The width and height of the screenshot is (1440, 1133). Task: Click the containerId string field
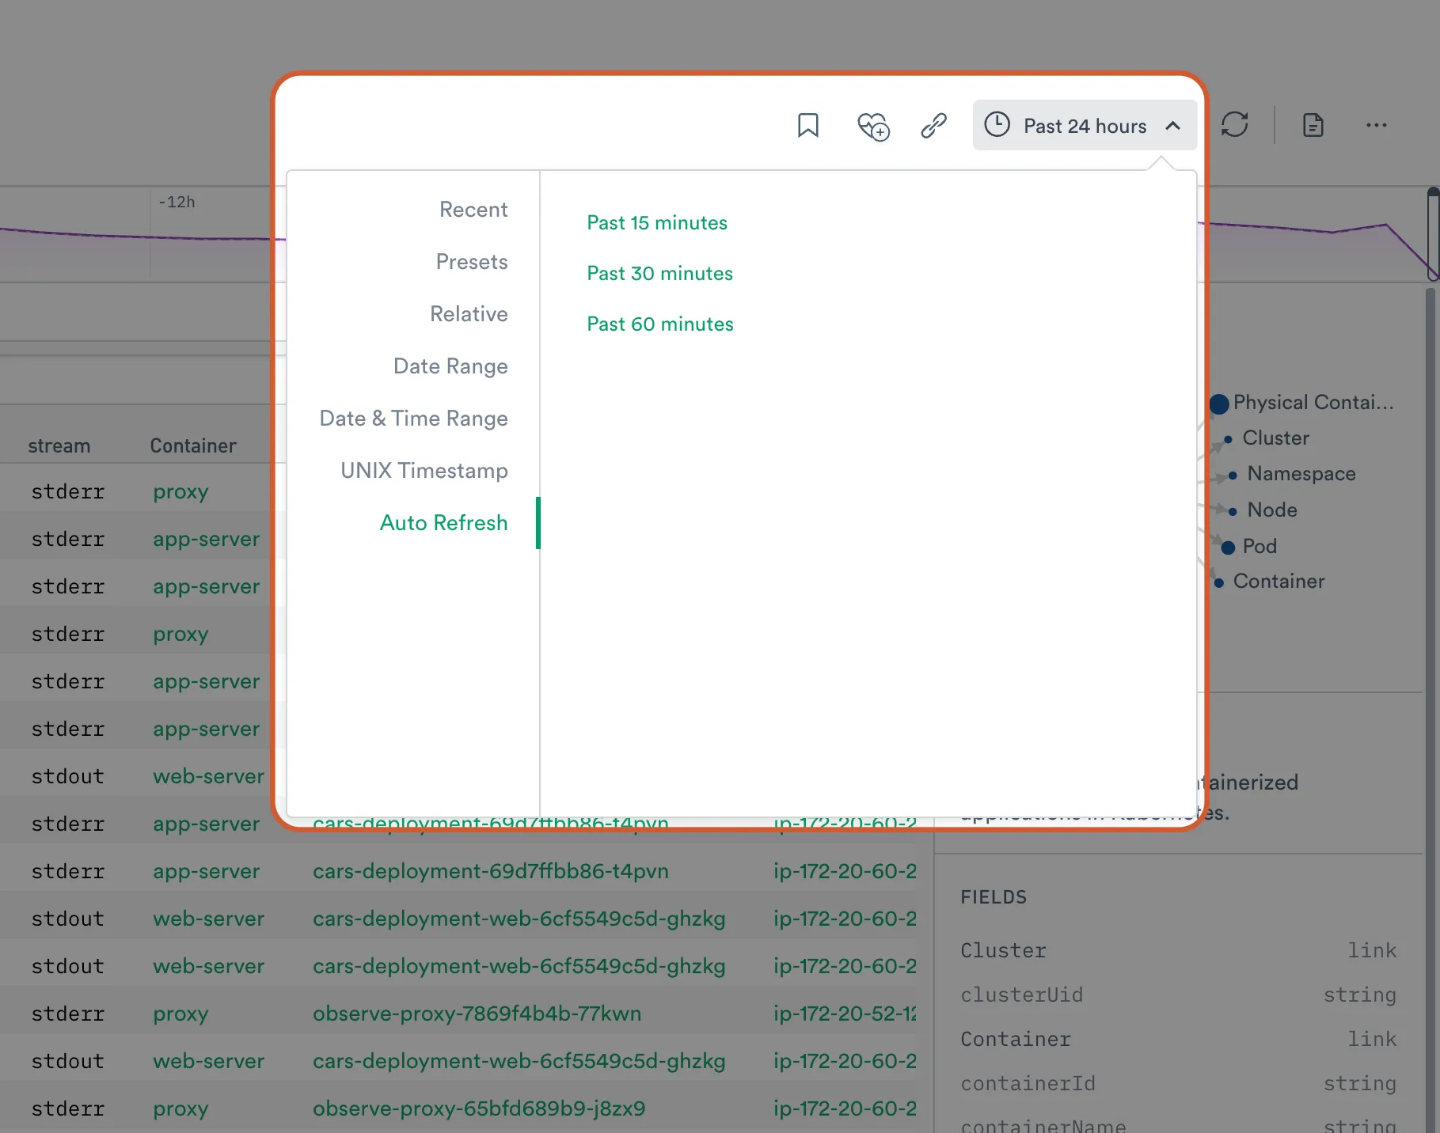click(x=1178, y=1084)
